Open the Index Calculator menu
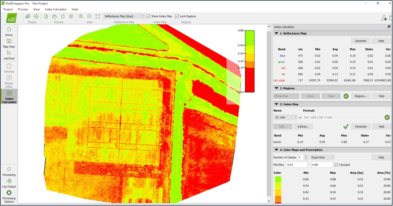Screen dimensions: 393x206 pos(56,9)
